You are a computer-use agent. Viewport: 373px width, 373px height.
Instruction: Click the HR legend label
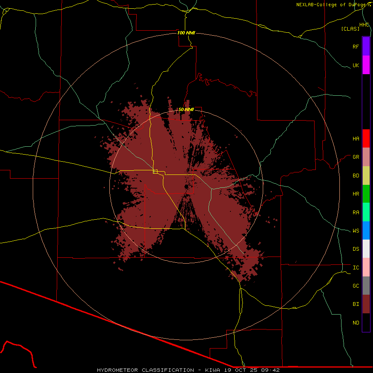[356, 194]
